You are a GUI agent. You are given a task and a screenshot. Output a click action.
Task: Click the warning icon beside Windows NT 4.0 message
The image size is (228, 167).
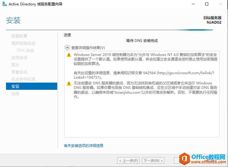click(69, 55)
